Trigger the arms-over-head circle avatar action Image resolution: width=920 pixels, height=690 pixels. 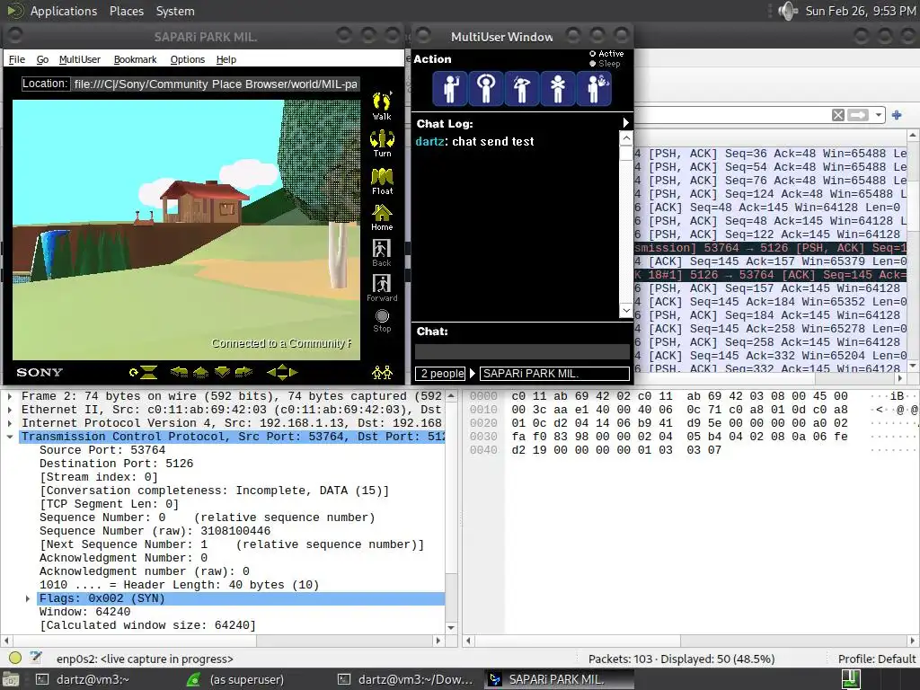tap(486, 89)
